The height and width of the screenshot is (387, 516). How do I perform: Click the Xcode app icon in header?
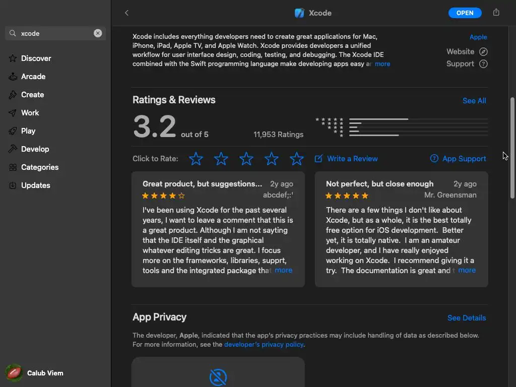click(x=299, y=13)
